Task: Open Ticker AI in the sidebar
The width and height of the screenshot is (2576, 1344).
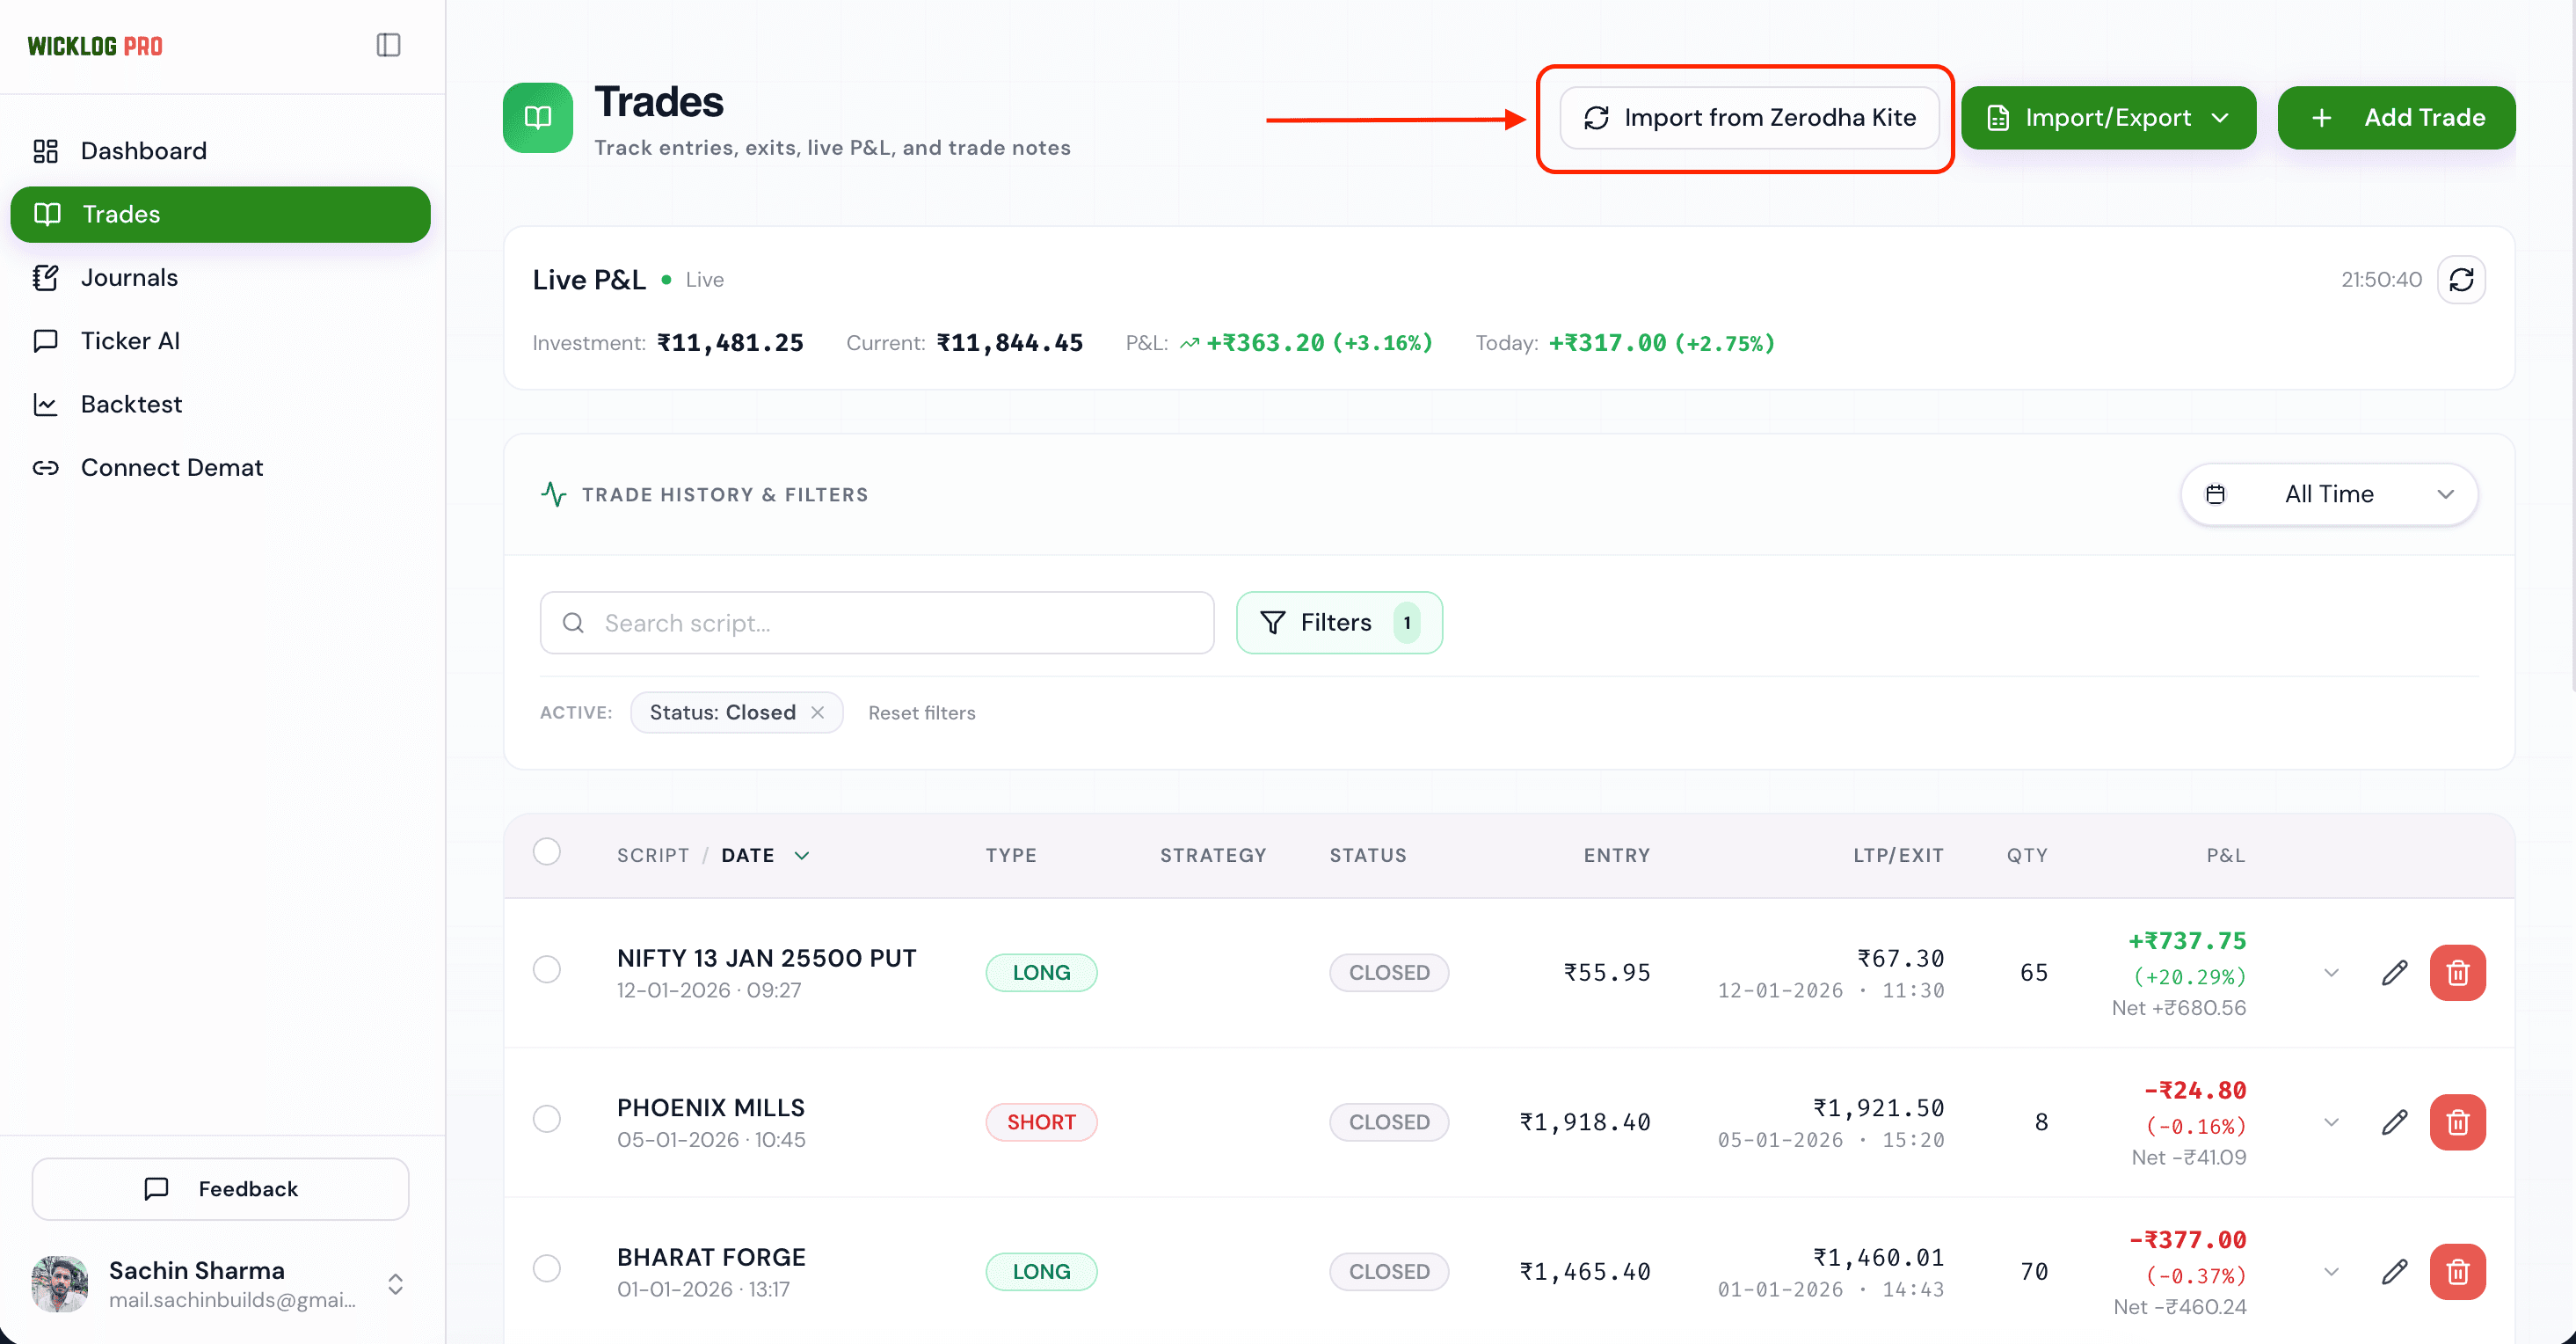Action: 220,340
